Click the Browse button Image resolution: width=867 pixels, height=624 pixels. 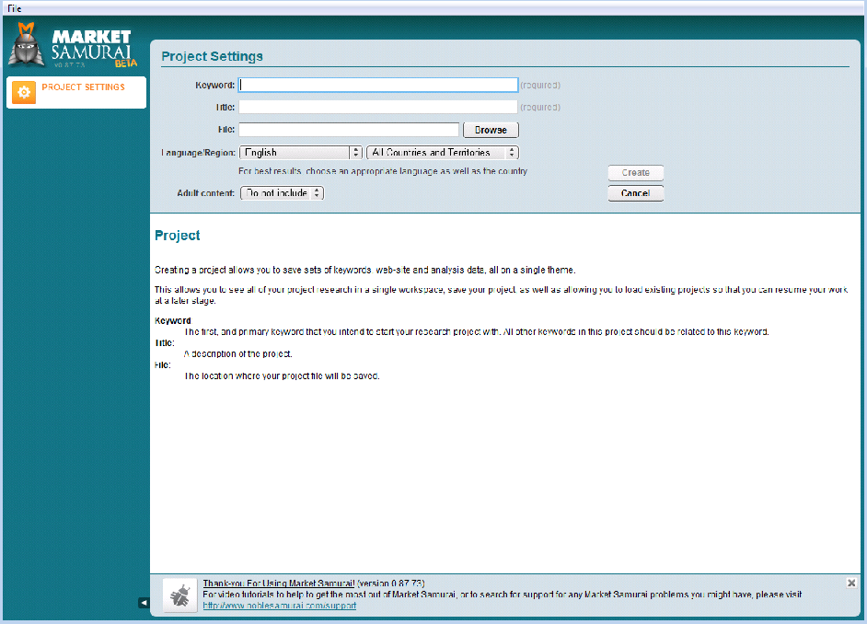point(491,130)
